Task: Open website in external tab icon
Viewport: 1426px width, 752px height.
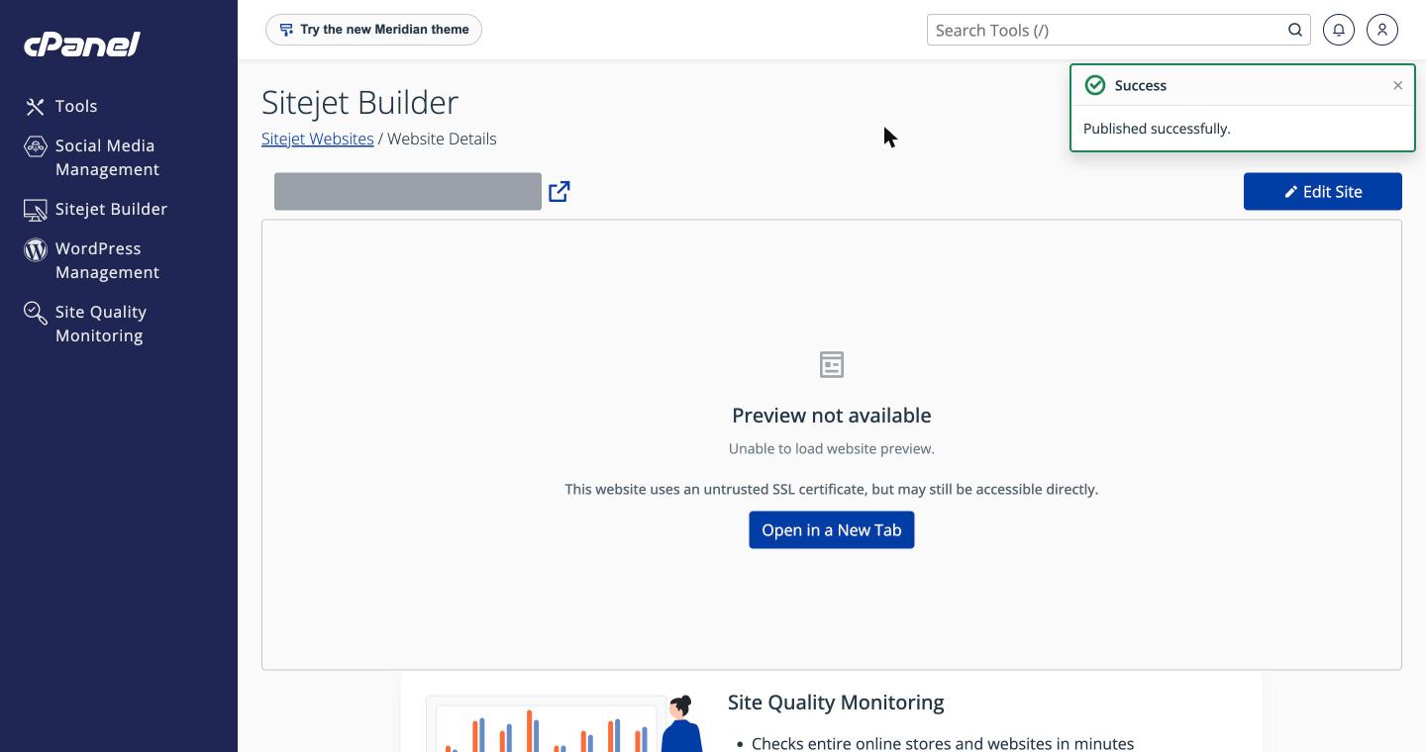Action: (x=560, y=191)
